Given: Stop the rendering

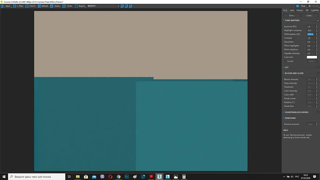Looking at the screenshot, I should click(x=301, y=6).
